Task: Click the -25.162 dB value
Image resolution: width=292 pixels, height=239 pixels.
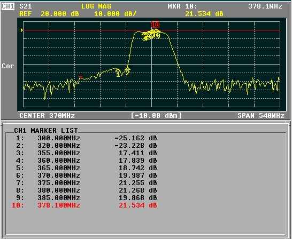Action: click(136, 138)
